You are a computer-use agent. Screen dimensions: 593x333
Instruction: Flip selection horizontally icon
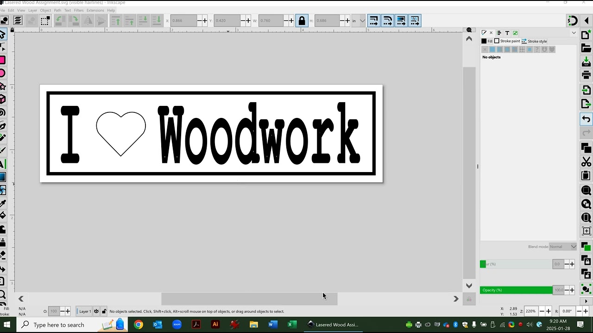pos(87,20)
